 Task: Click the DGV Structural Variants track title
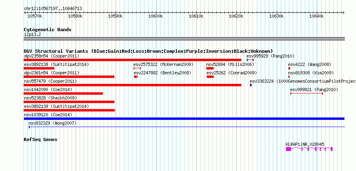tap(148, 51)
